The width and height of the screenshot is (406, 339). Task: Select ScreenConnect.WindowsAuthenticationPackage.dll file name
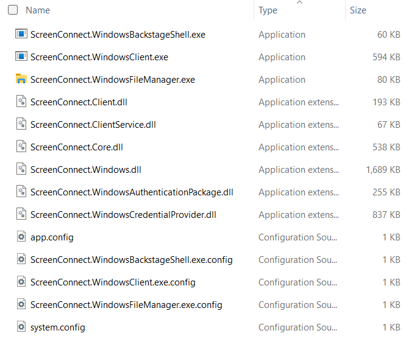click(132, 192)
